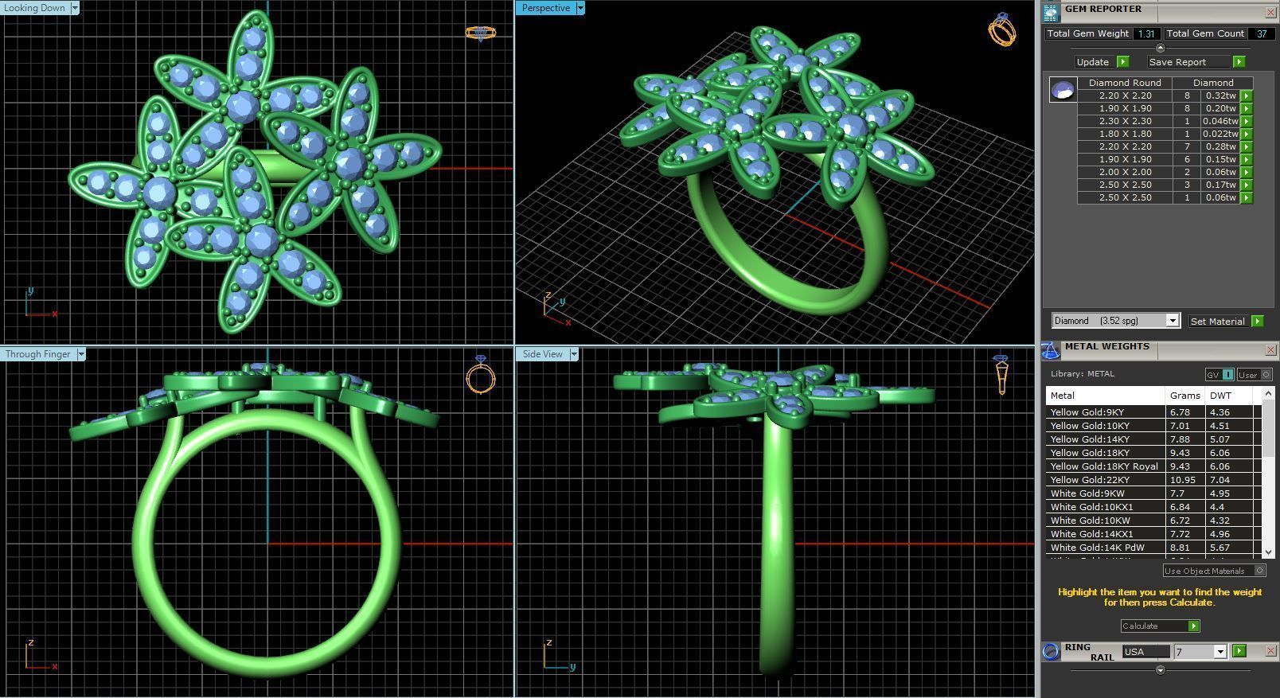This screenshot has height=698, width=1280.
Task: Click the Metal column header
Action: coord(1106,396)
